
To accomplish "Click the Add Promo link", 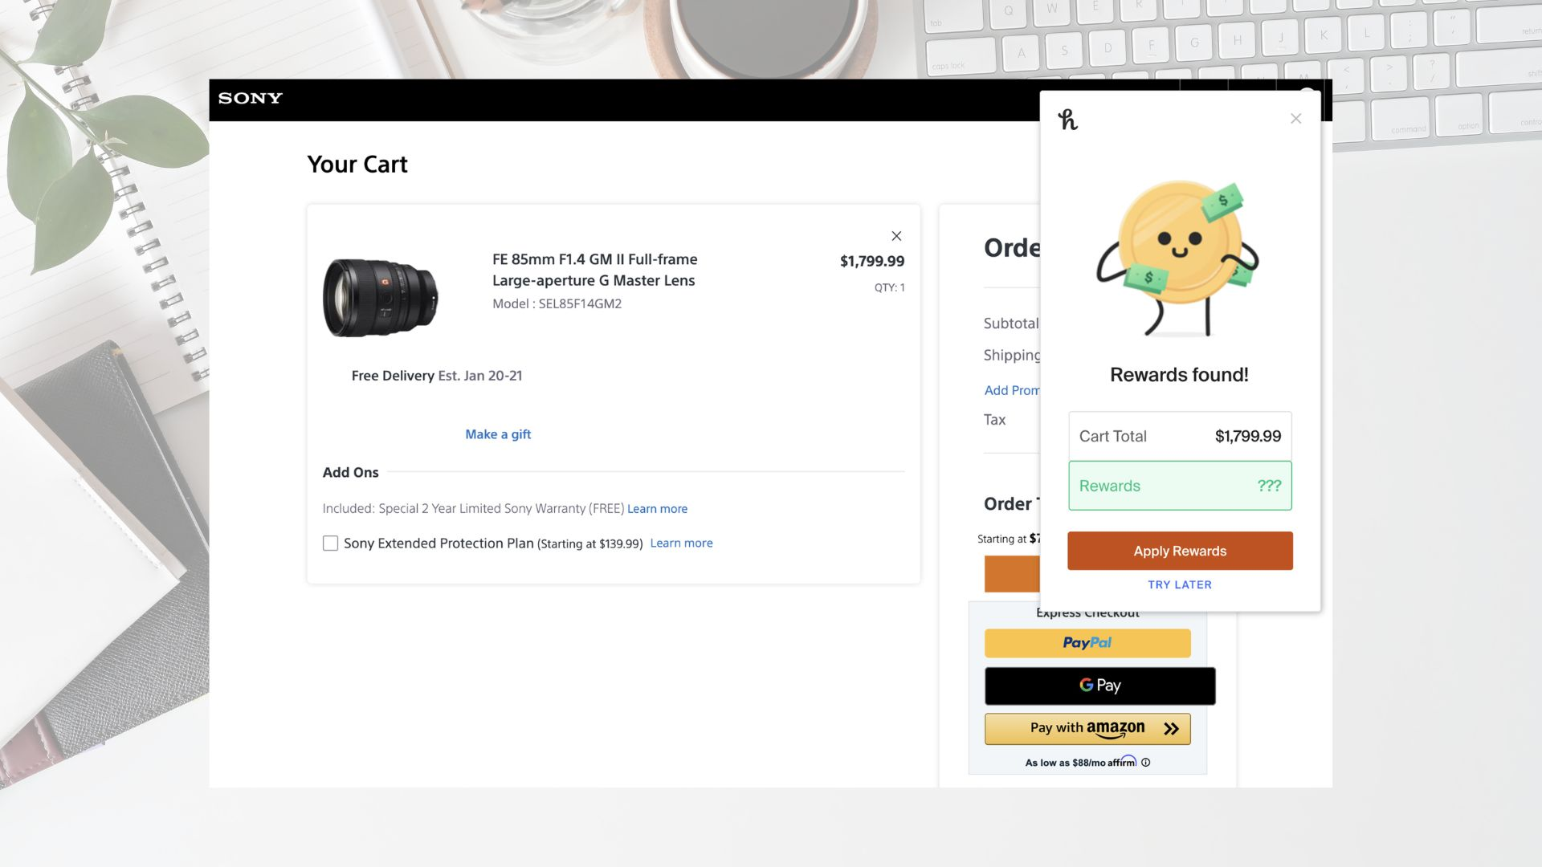I will (1012, 390).
